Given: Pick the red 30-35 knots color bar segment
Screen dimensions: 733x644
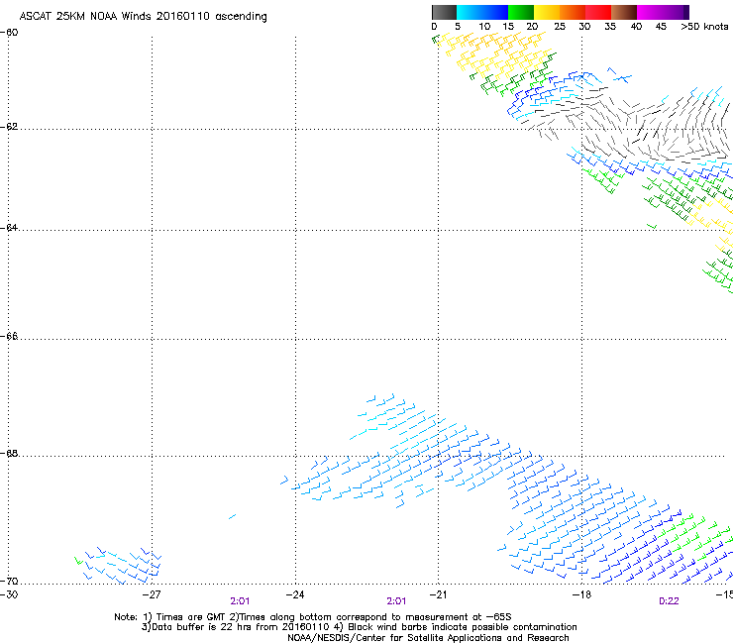Looking at the screenshot, I should click(x=598, y=12).
